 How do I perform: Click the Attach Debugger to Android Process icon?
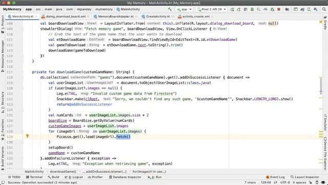click(x=272, y=9)
